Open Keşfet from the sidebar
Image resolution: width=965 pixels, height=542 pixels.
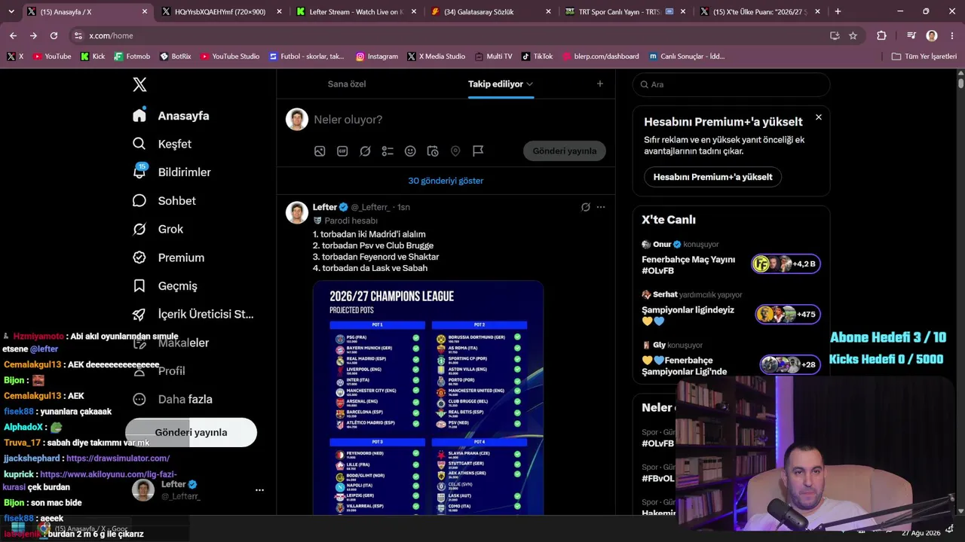162,144
